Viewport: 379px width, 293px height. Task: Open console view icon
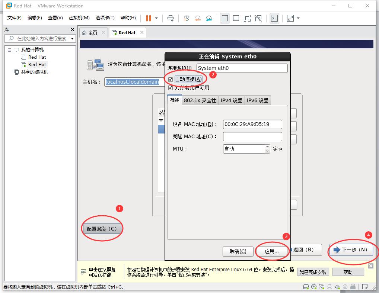point(274,18)
